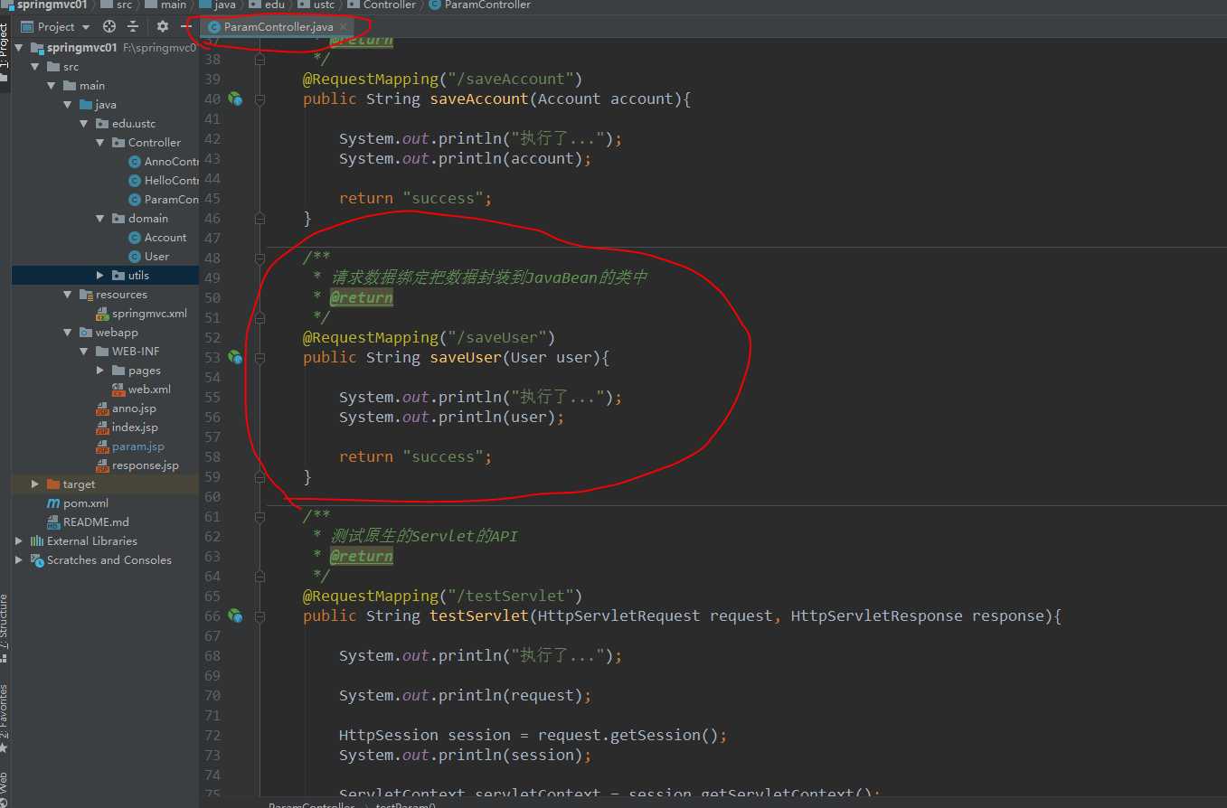Screen dimensions: 1227x808
Task: Open the Structure side tool tab
Action: 5,623
